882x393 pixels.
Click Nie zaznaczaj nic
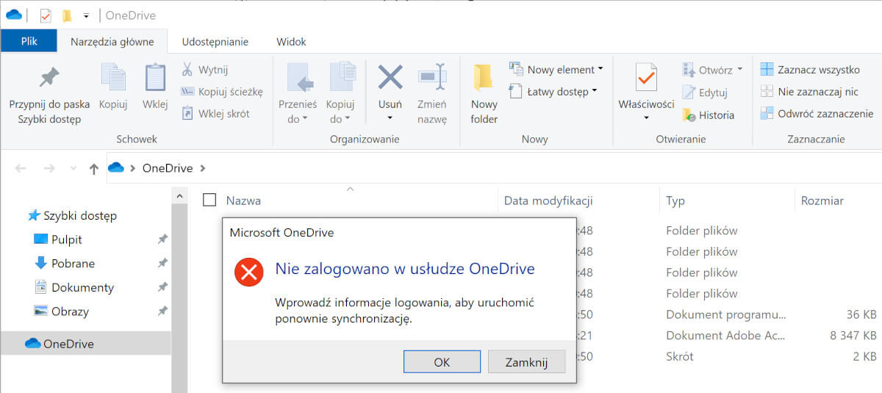point(809,92)
